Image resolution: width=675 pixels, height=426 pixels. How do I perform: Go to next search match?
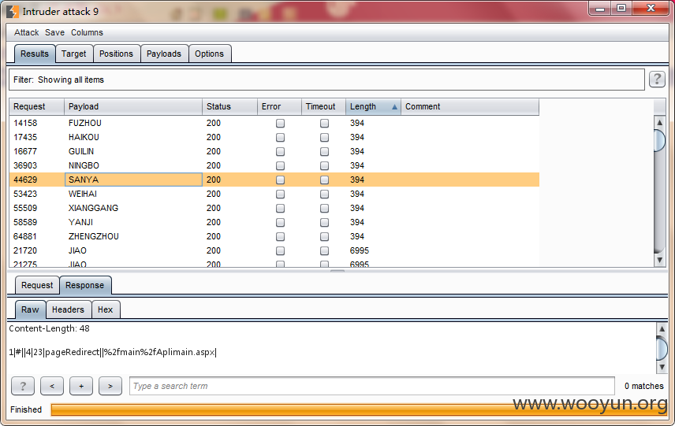(x=110, y=386)
